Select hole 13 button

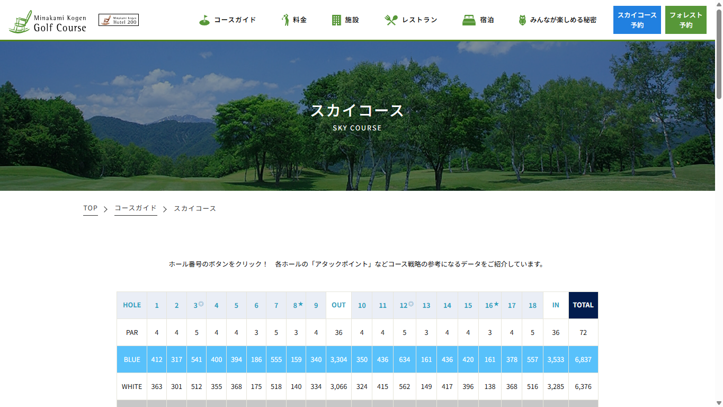coord(426,305)
